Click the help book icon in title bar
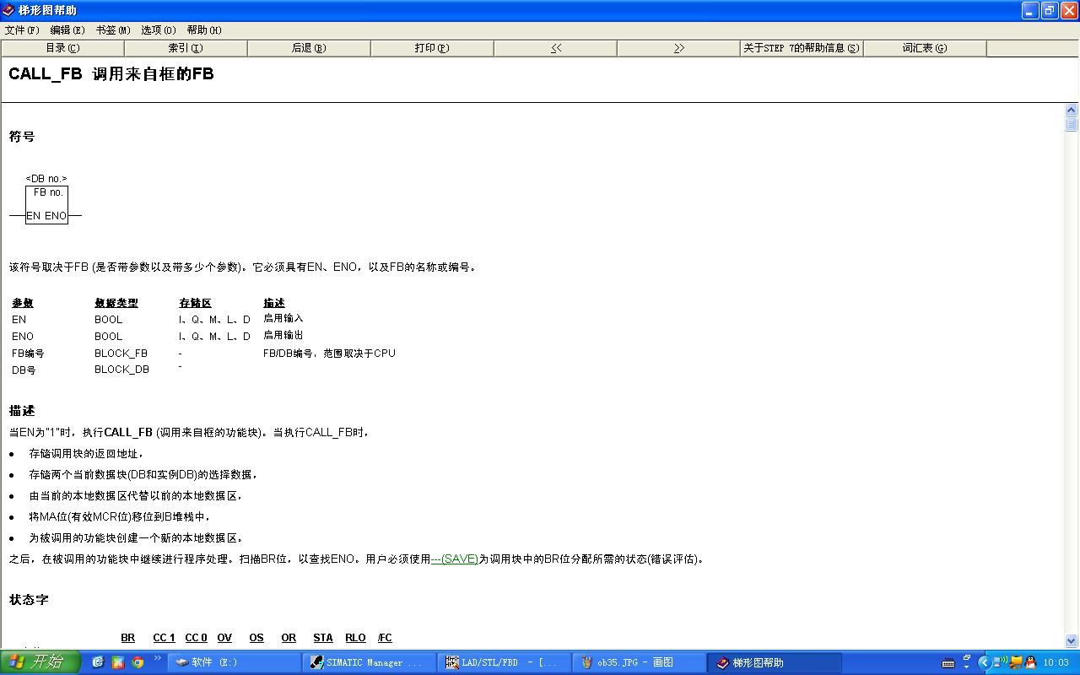This screenshot has height=675, width=1080. coord(8,10)
